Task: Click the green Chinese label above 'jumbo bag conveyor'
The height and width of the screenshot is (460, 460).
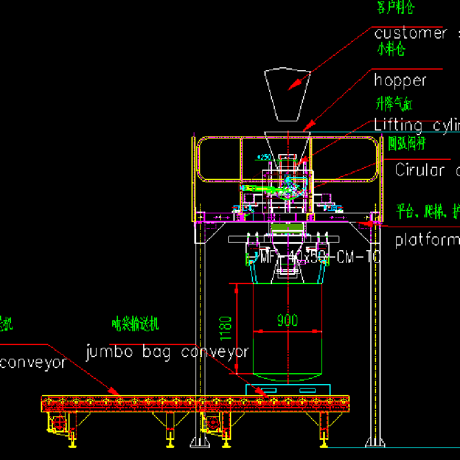Action: pyautogui.click(x=135, y=325)
